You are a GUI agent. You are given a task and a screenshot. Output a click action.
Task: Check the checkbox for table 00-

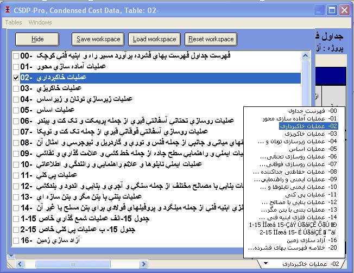pyautogui.click(x=16, y=56)
